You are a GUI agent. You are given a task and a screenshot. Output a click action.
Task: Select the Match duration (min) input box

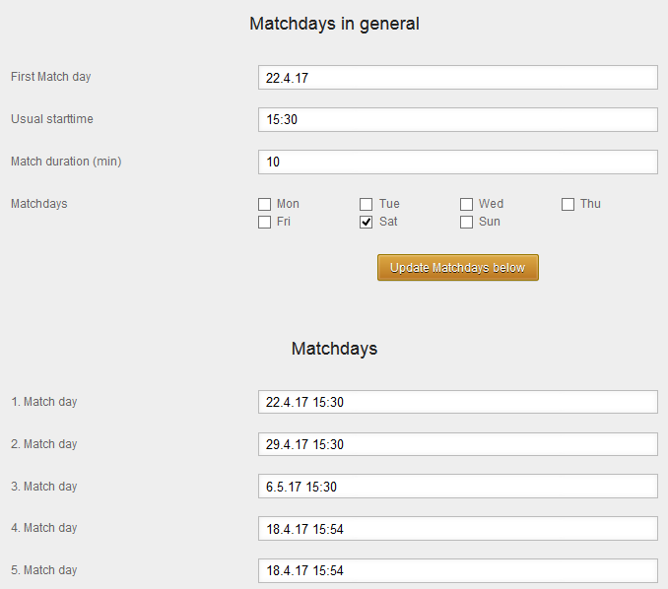click(457, 163)
